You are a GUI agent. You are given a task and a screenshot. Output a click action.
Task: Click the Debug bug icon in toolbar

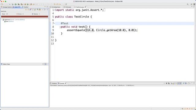[x=13, y=4]
